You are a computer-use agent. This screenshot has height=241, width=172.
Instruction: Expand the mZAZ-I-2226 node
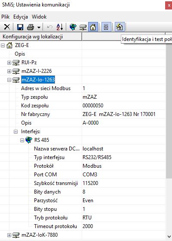point(9,71)
